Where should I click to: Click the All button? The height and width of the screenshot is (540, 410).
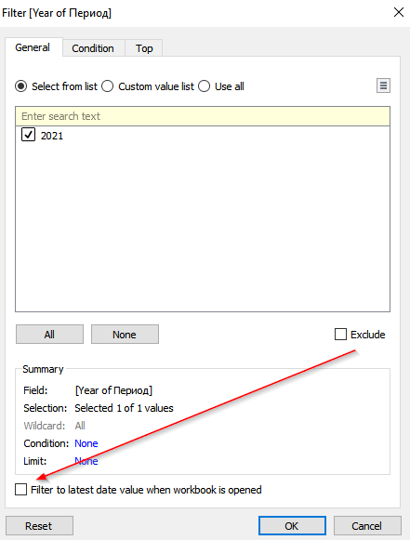tap(49, 334)
